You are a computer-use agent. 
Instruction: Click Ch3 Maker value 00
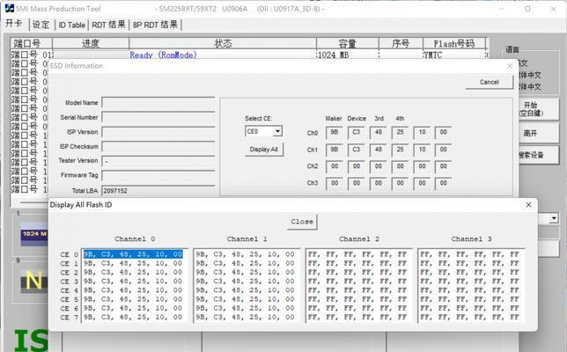[x=335, y=183]
